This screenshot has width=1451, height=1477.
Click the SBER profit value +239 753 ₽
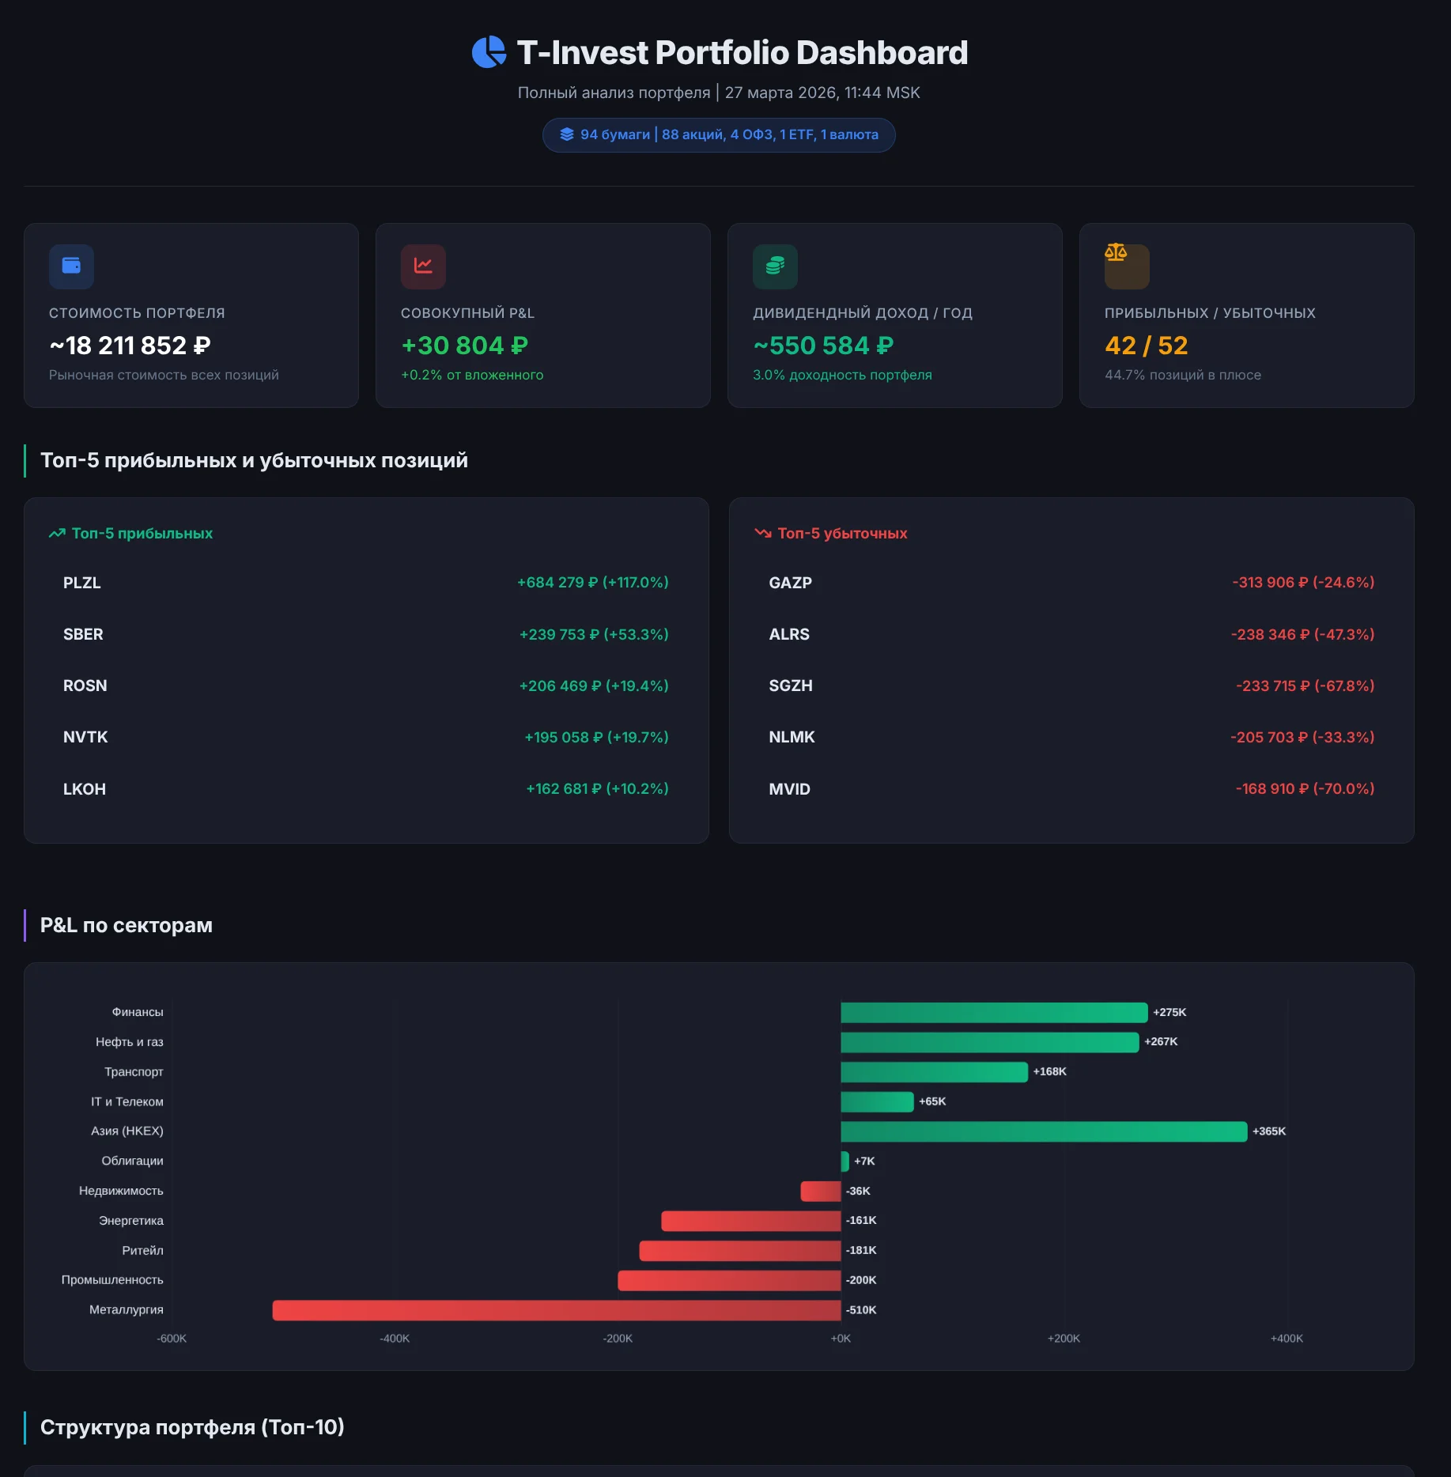coord(593,634)
